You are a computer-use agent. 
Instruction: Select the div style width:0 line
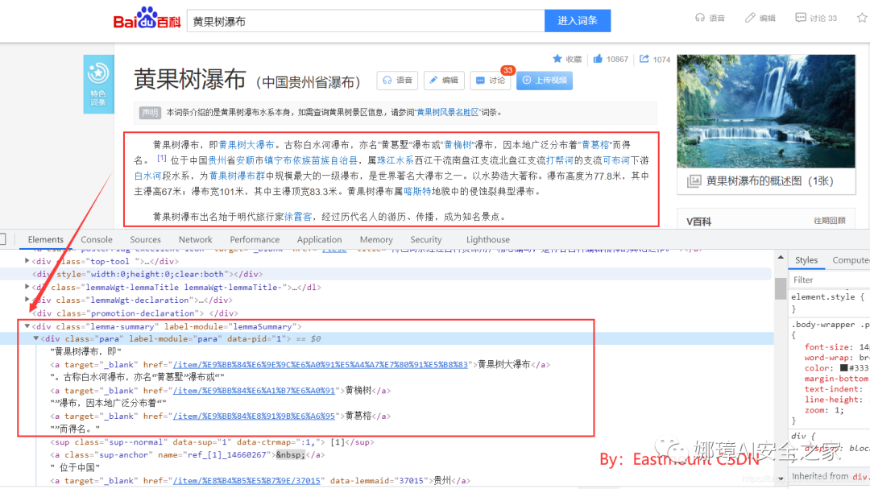[x=147, y=274]
